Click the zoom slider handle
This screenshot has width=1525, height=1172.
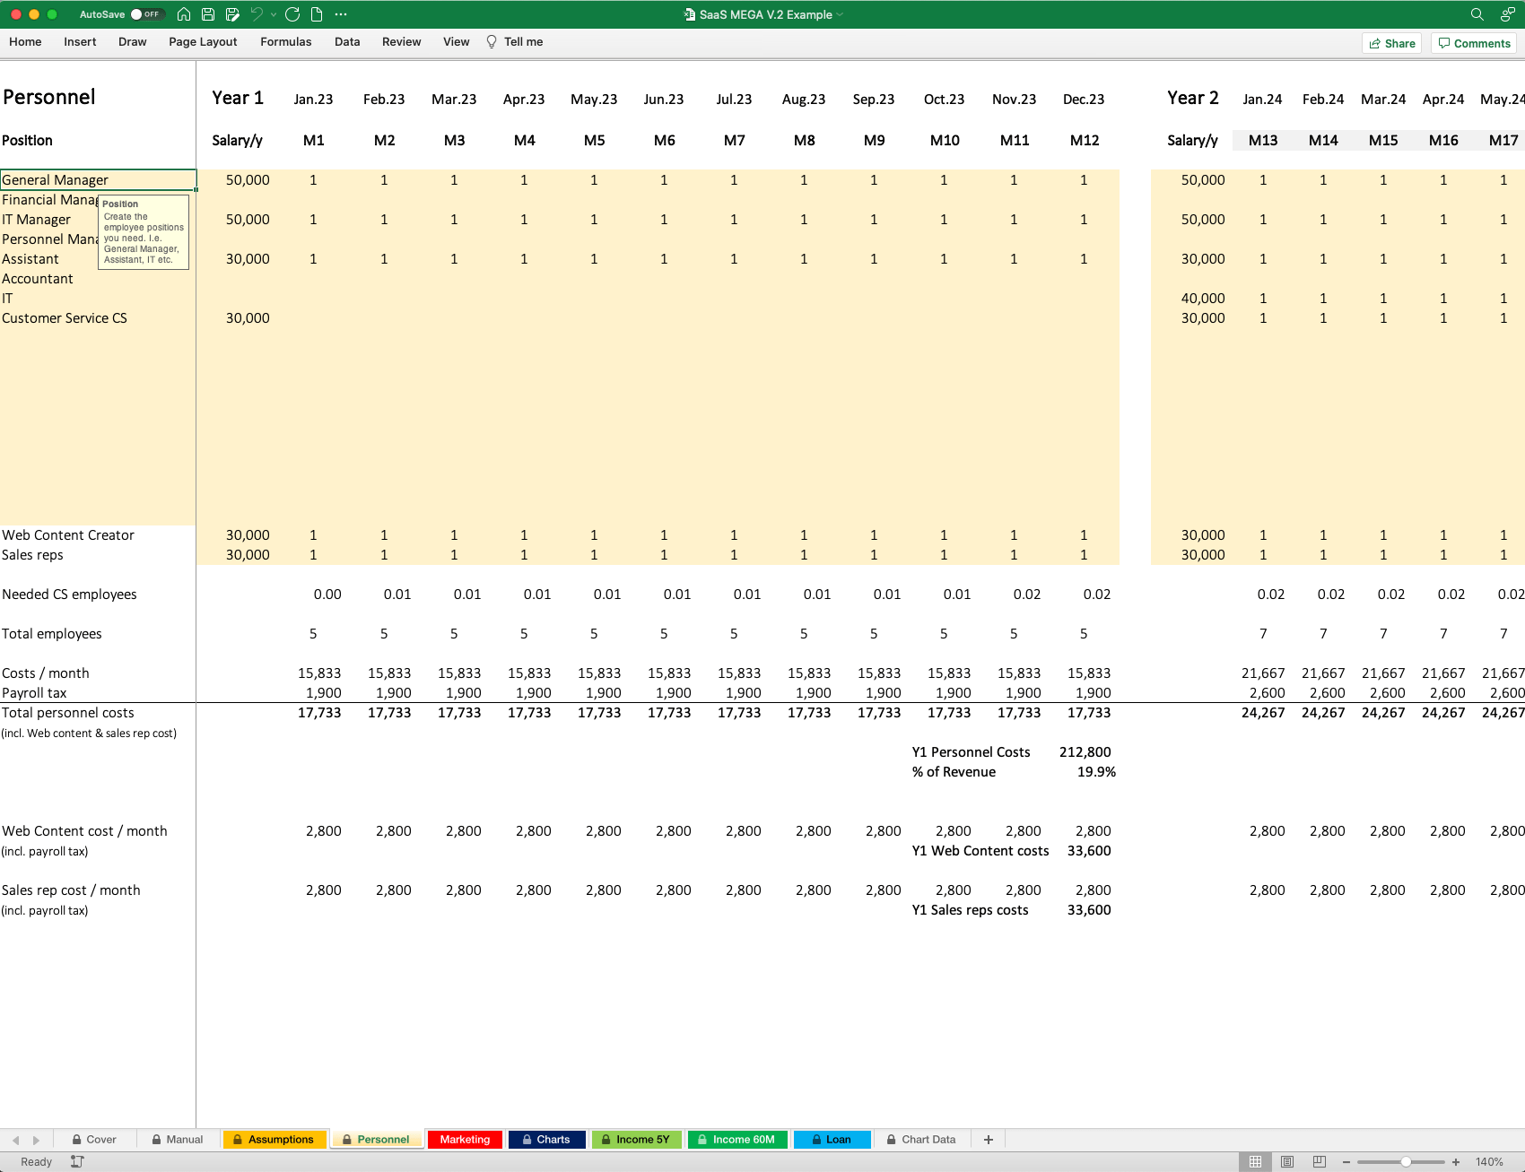coord(1406,1162)
